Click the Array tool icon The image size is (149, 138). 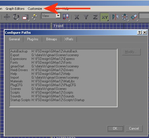125,17
